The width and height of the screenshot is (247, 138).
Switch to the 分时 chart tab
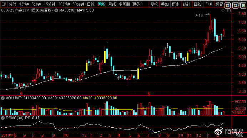(12, 4)
